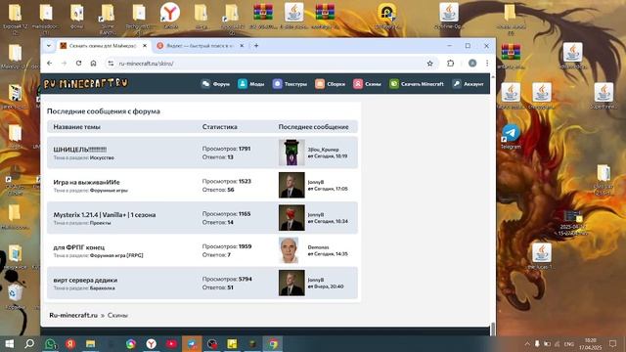Open the Проекты section link
Viewport: 626px width, 352px height.
point(100,223)
